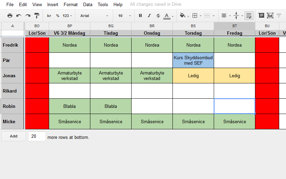Viewport: 286px width, 179px height.
Task: Click the Filter funnel icon
Action: click(x=279, y=16)
